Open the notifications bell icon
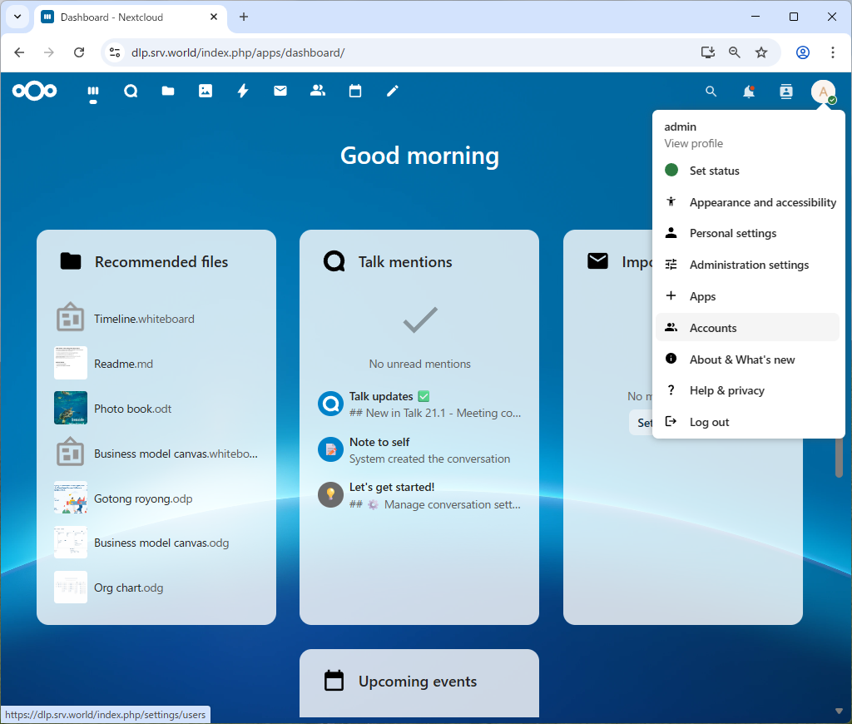The image size is (852, 724). point(749,92)
